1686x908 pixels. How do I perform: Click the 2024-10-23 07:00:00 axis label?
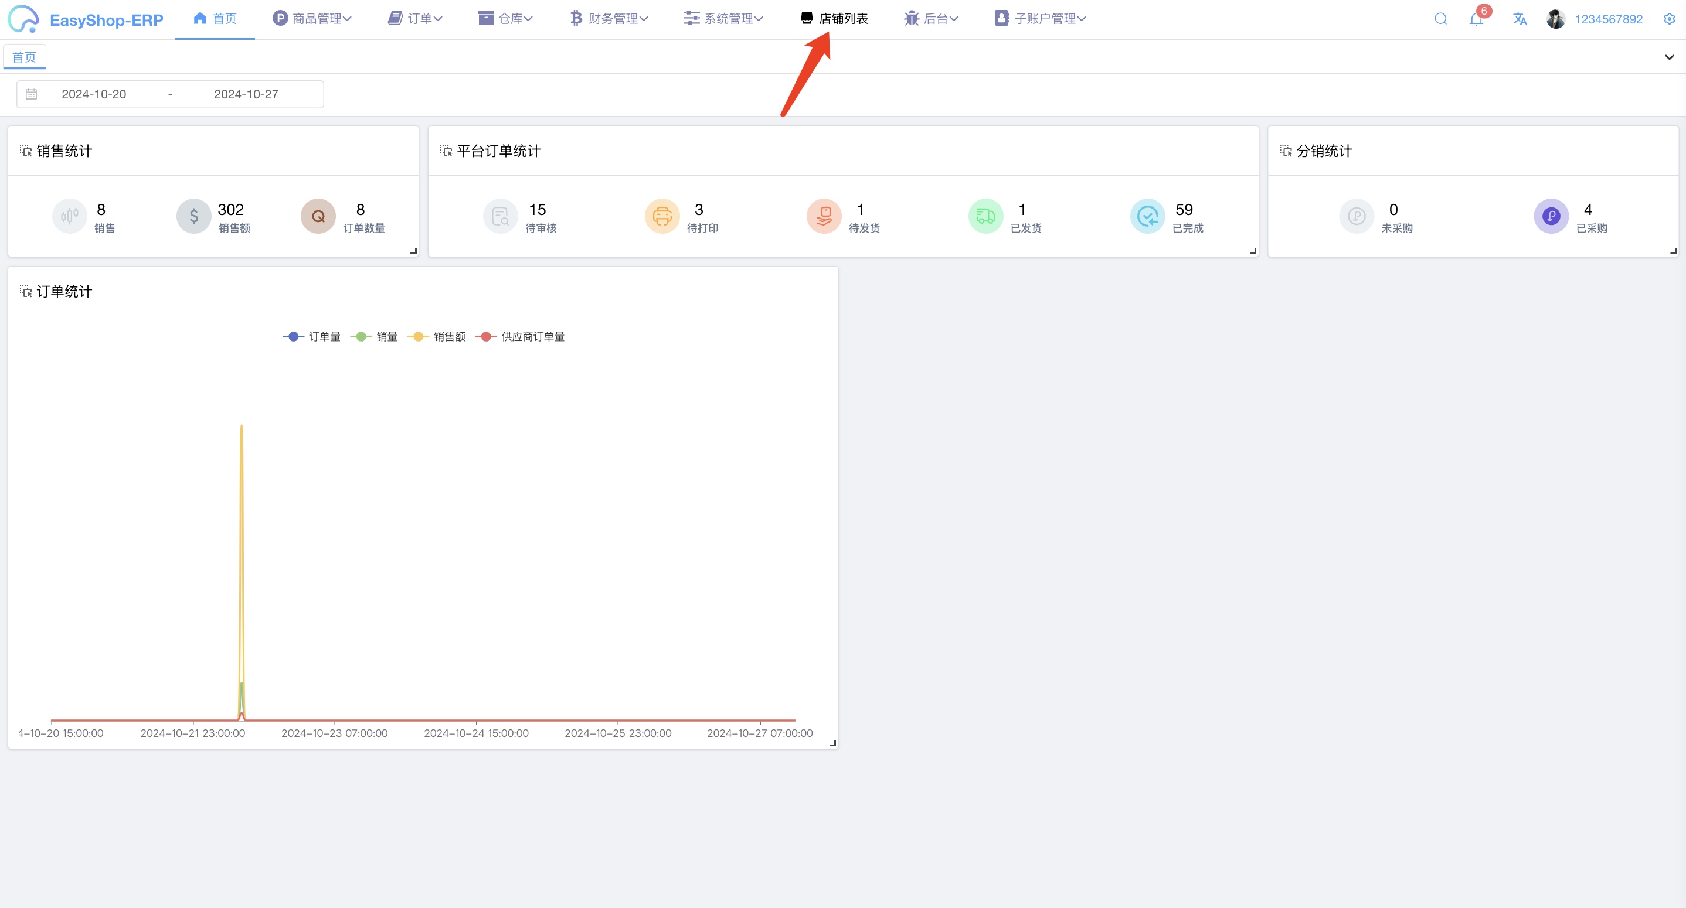click(335, 733)
